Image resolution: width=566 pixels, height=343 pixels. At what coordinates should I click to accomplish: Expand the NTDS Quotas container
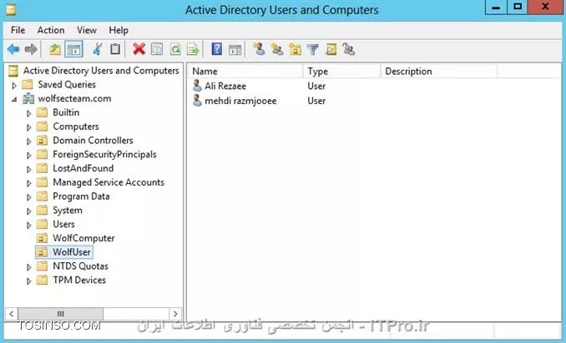tap(29, 267)
